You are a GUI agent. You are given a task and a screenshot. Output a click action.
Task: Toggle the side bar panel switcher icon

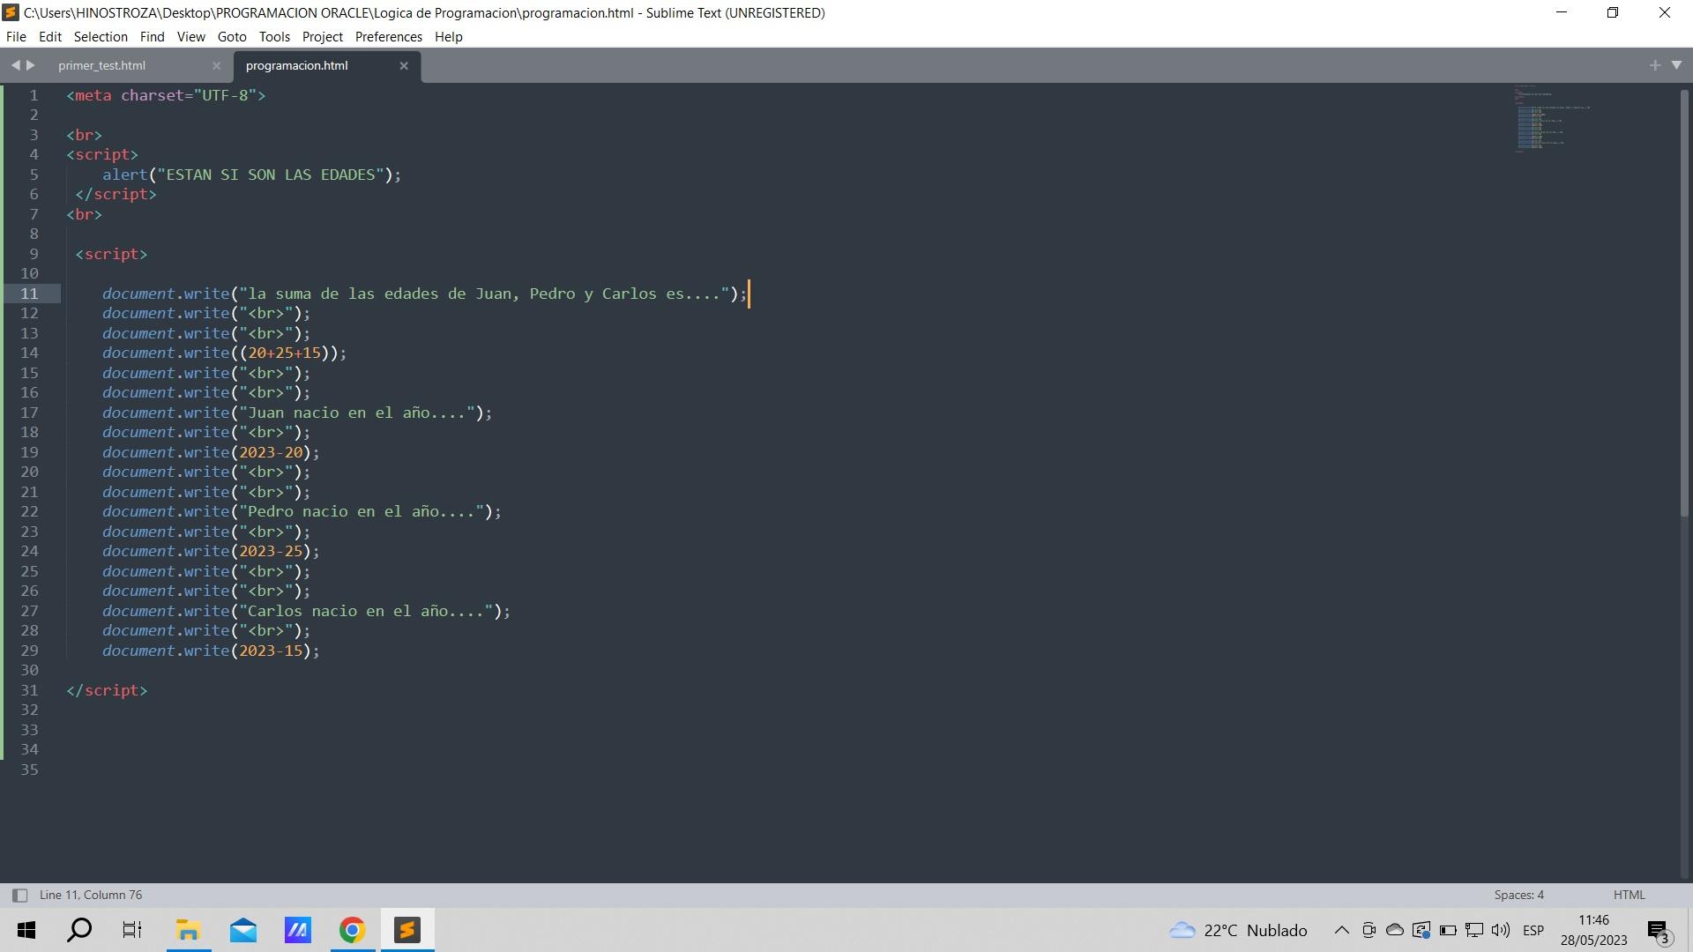[x=19, y=896]
